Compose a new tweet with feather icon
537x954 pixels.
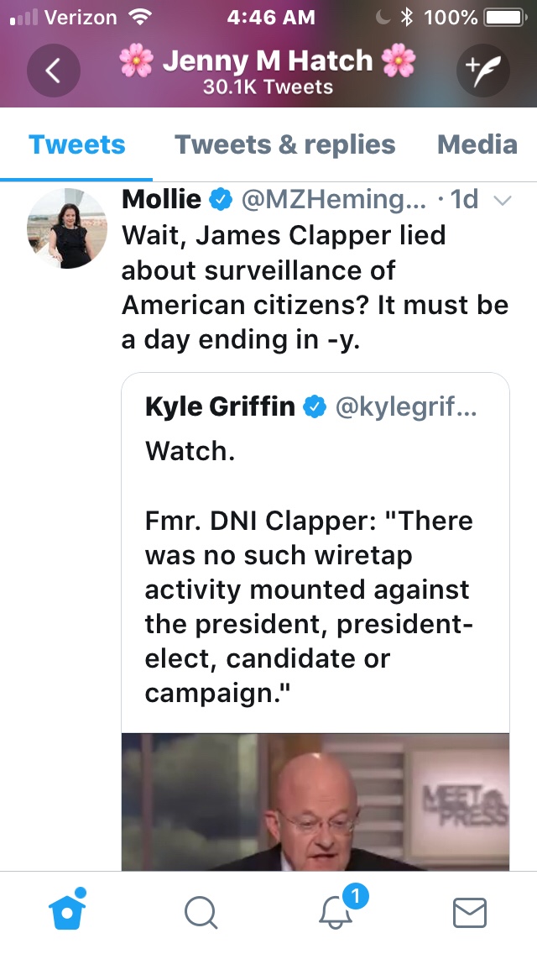coord(483,71)
